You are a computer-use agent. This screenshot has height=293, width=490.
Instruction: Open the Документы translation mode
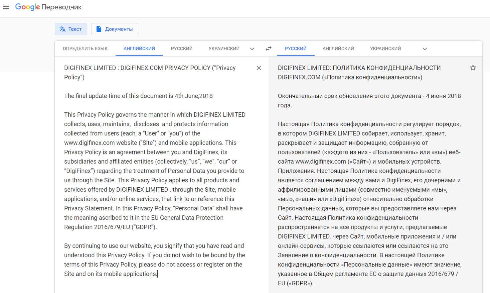pos(115,29)
